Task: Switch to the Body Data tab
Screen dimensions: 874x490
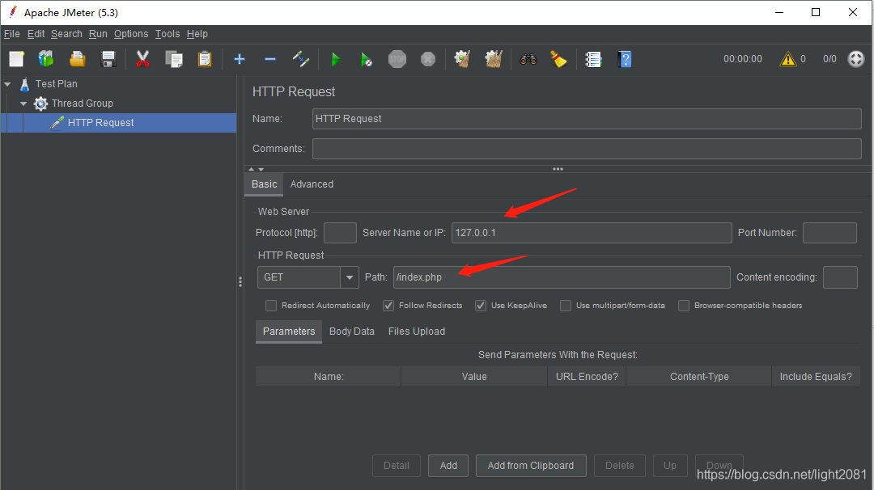Action: (352, 332)
